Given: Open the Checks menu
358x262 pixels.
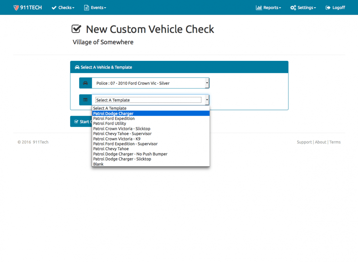Looking at the screenshot, I should point(63,7).
